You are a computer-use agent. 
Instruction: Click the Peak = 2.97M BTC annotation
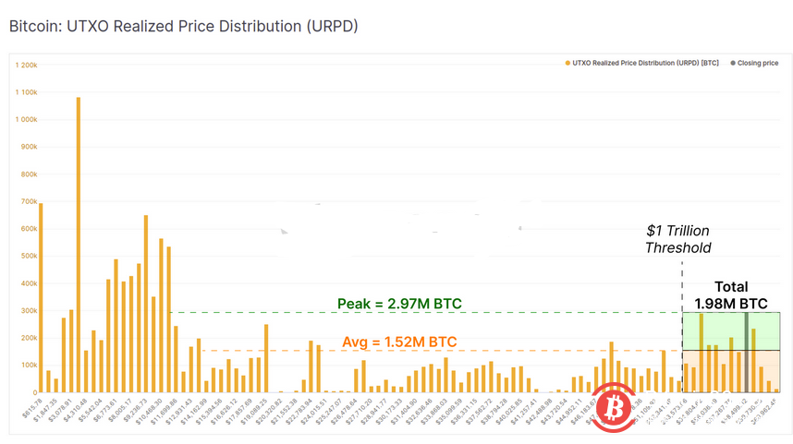pos(400,303)
